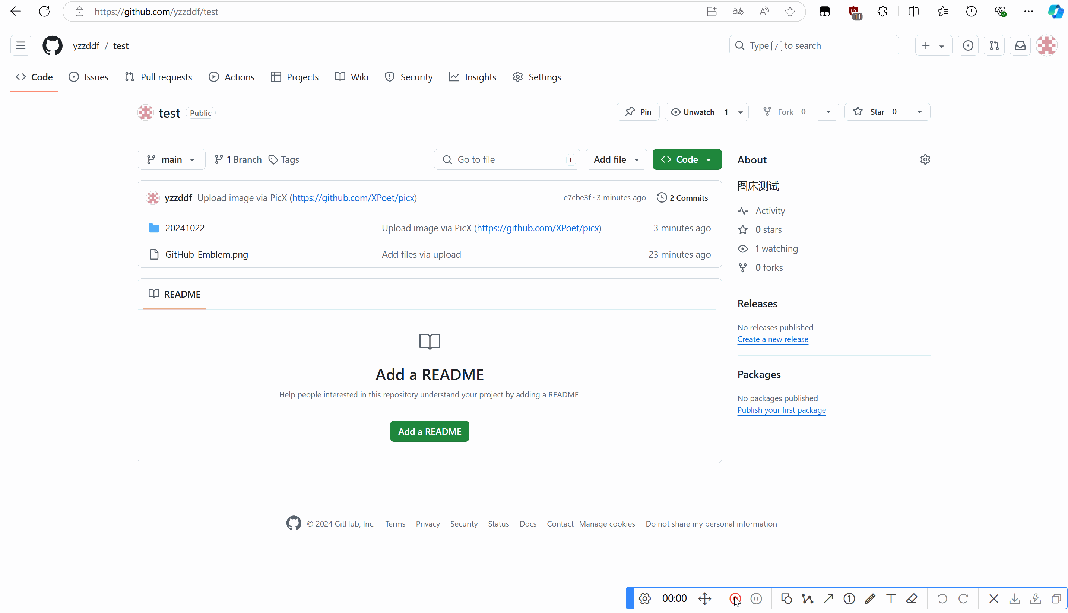The image size is (1068, 613).
Task: Click the 20241022 folder tree item
Action: [185, 227]
